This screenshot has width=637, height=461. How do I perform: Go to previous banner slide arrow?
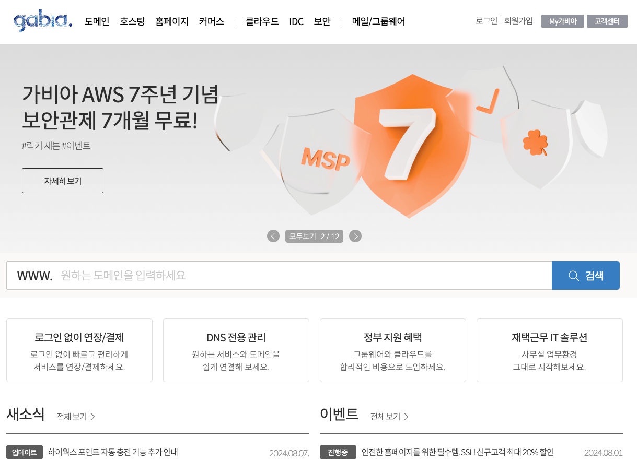[273, 236]
